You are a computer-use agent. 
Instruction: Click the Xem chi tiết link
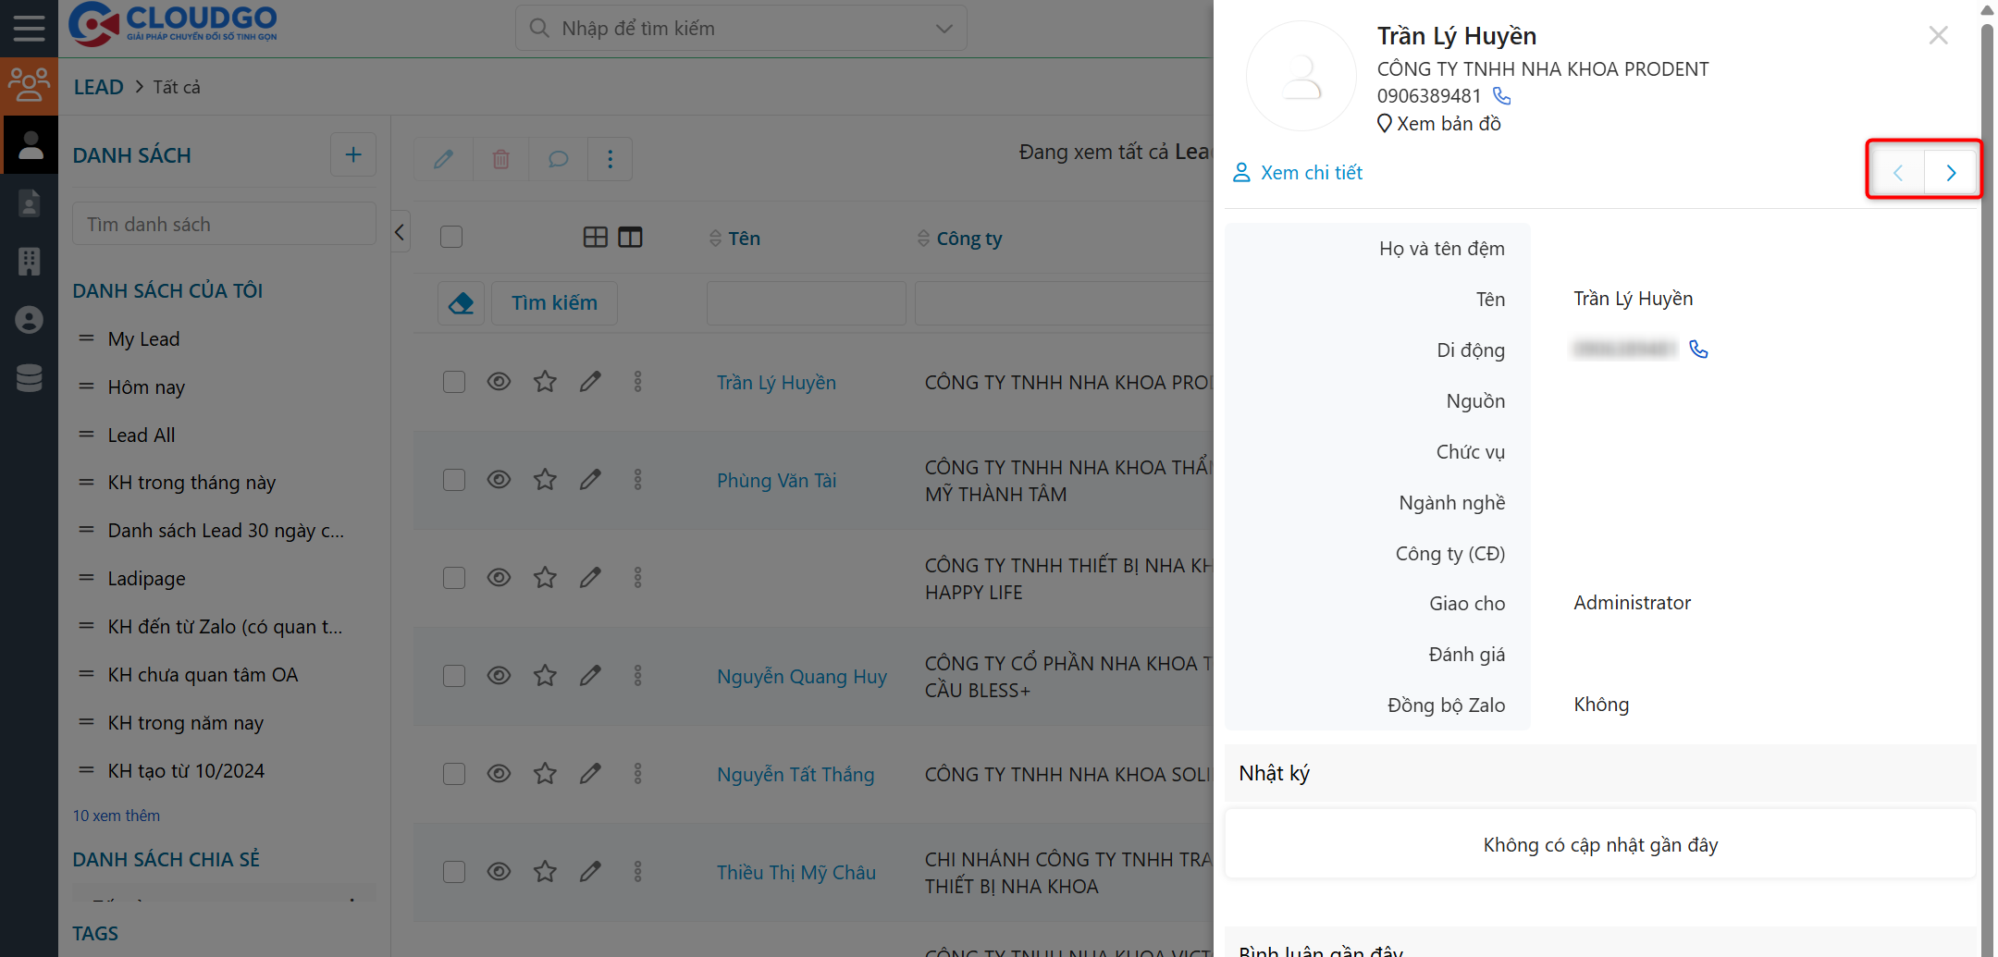point(1311,173)
